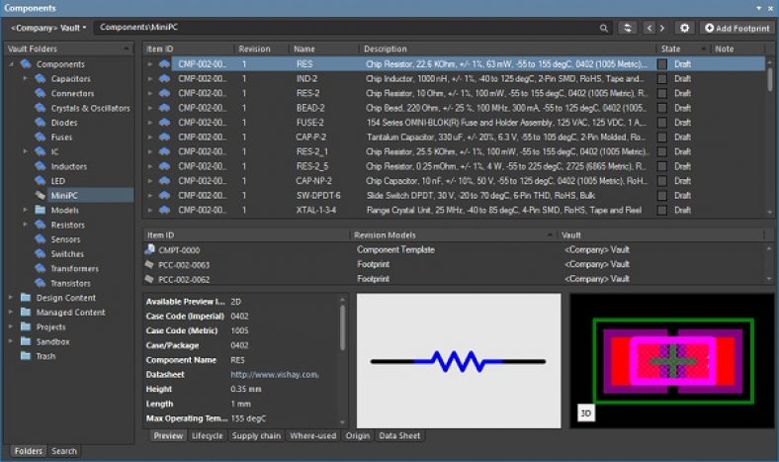This screenshot has width=779, height=462.
Task: Click the CMPT-0000 component template icon
Action: [149, 250]
